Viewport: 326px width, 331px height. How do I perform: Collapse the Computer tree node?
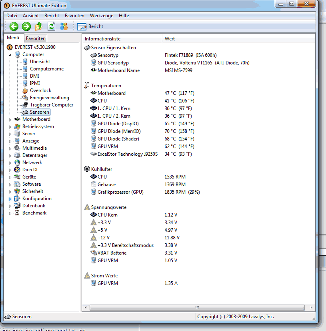tap(10, 55)
